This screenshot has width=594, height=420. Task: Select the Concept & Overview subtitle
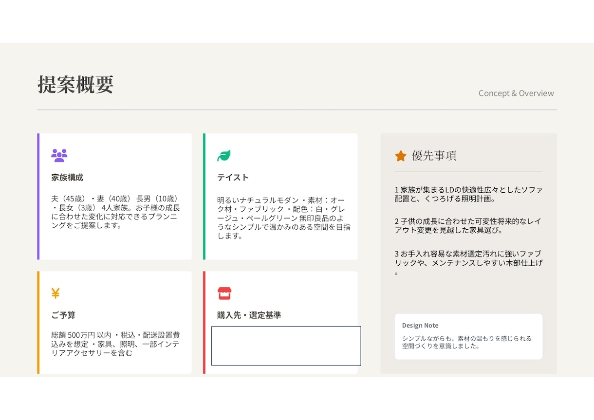click(x=516, y=93)
